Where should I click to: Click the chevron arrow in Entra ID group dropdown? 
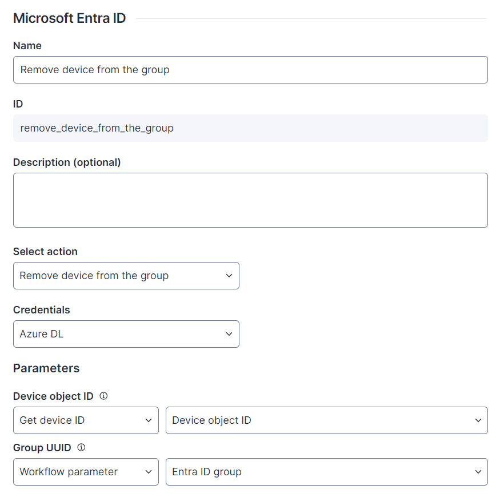click(478, 472)
